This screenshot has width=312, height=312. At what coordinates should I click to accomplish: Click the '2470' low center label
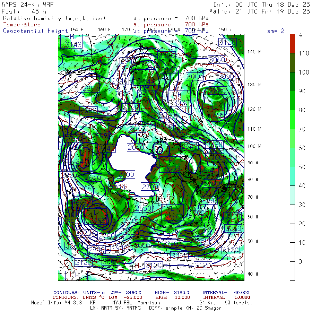pos(84,161)
